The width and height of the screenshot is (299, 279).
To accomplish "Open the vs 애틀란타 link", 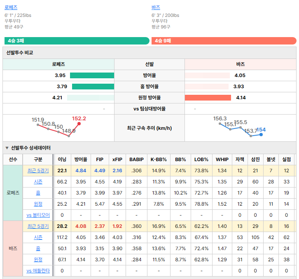I will point(38,271).
